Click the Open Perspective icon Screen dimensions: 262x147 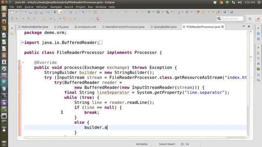[x=250, y=19]
